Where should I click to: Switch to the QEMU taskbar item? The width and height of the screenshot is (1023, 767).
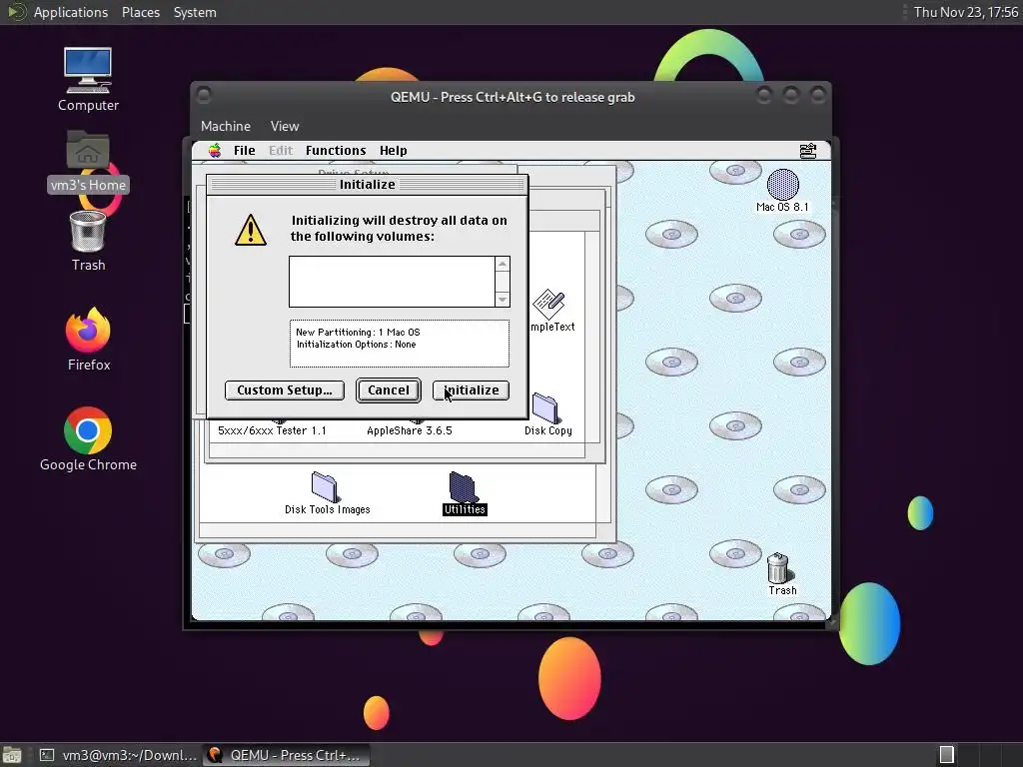pos(286,755)
